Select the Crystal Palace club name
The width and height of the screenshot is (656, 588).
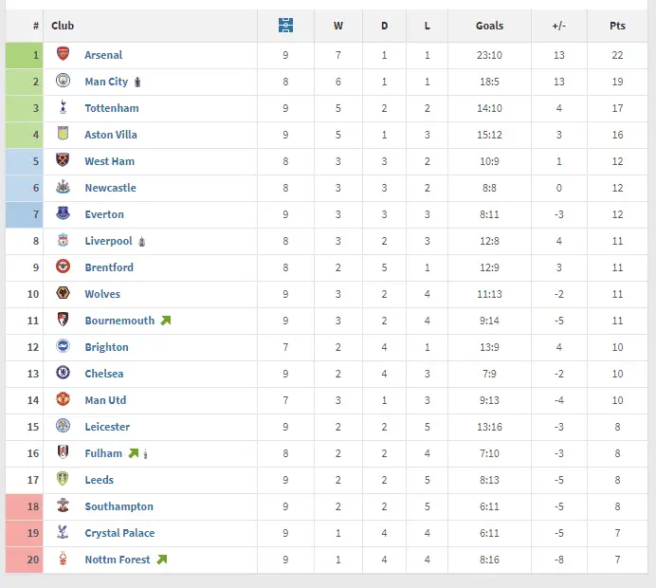119,533
